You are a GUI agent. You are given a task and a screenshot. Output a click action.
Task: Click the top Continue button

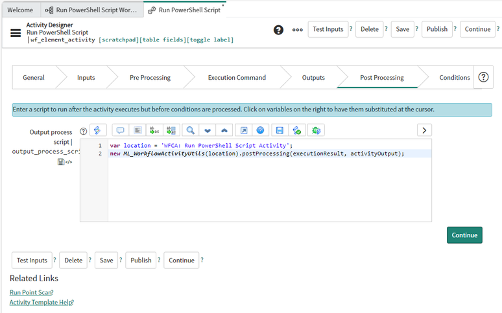click(x=477, y=29)
